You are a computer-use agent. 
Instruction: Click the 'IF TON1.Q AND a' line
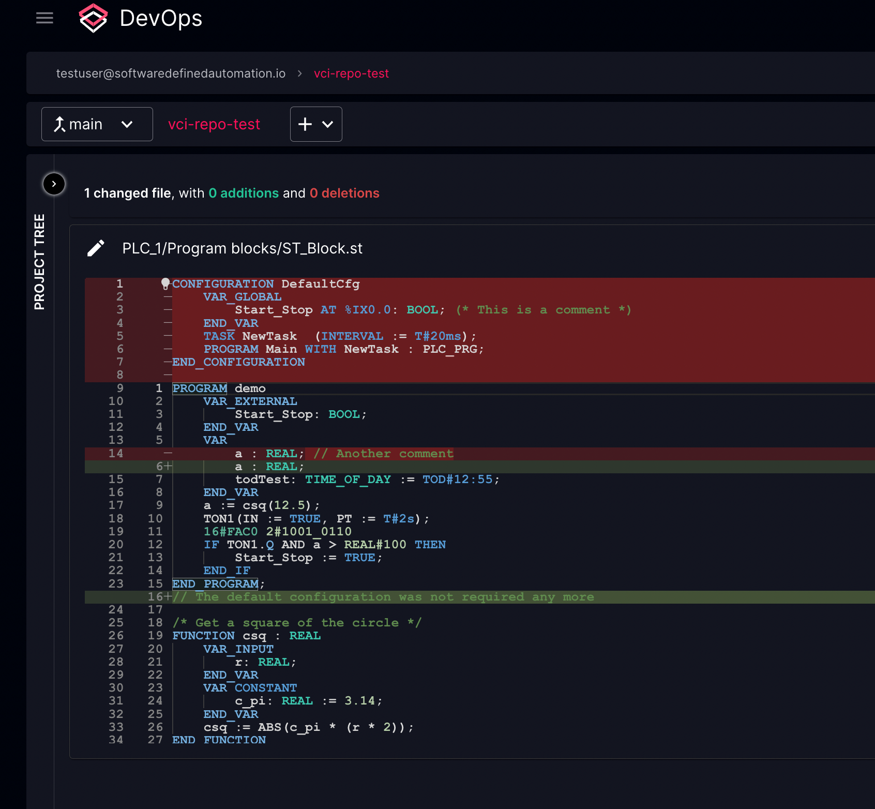point(324,545)
